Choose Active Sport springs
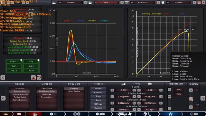Viewport: 206px width, 116px height. coord(20,97)
